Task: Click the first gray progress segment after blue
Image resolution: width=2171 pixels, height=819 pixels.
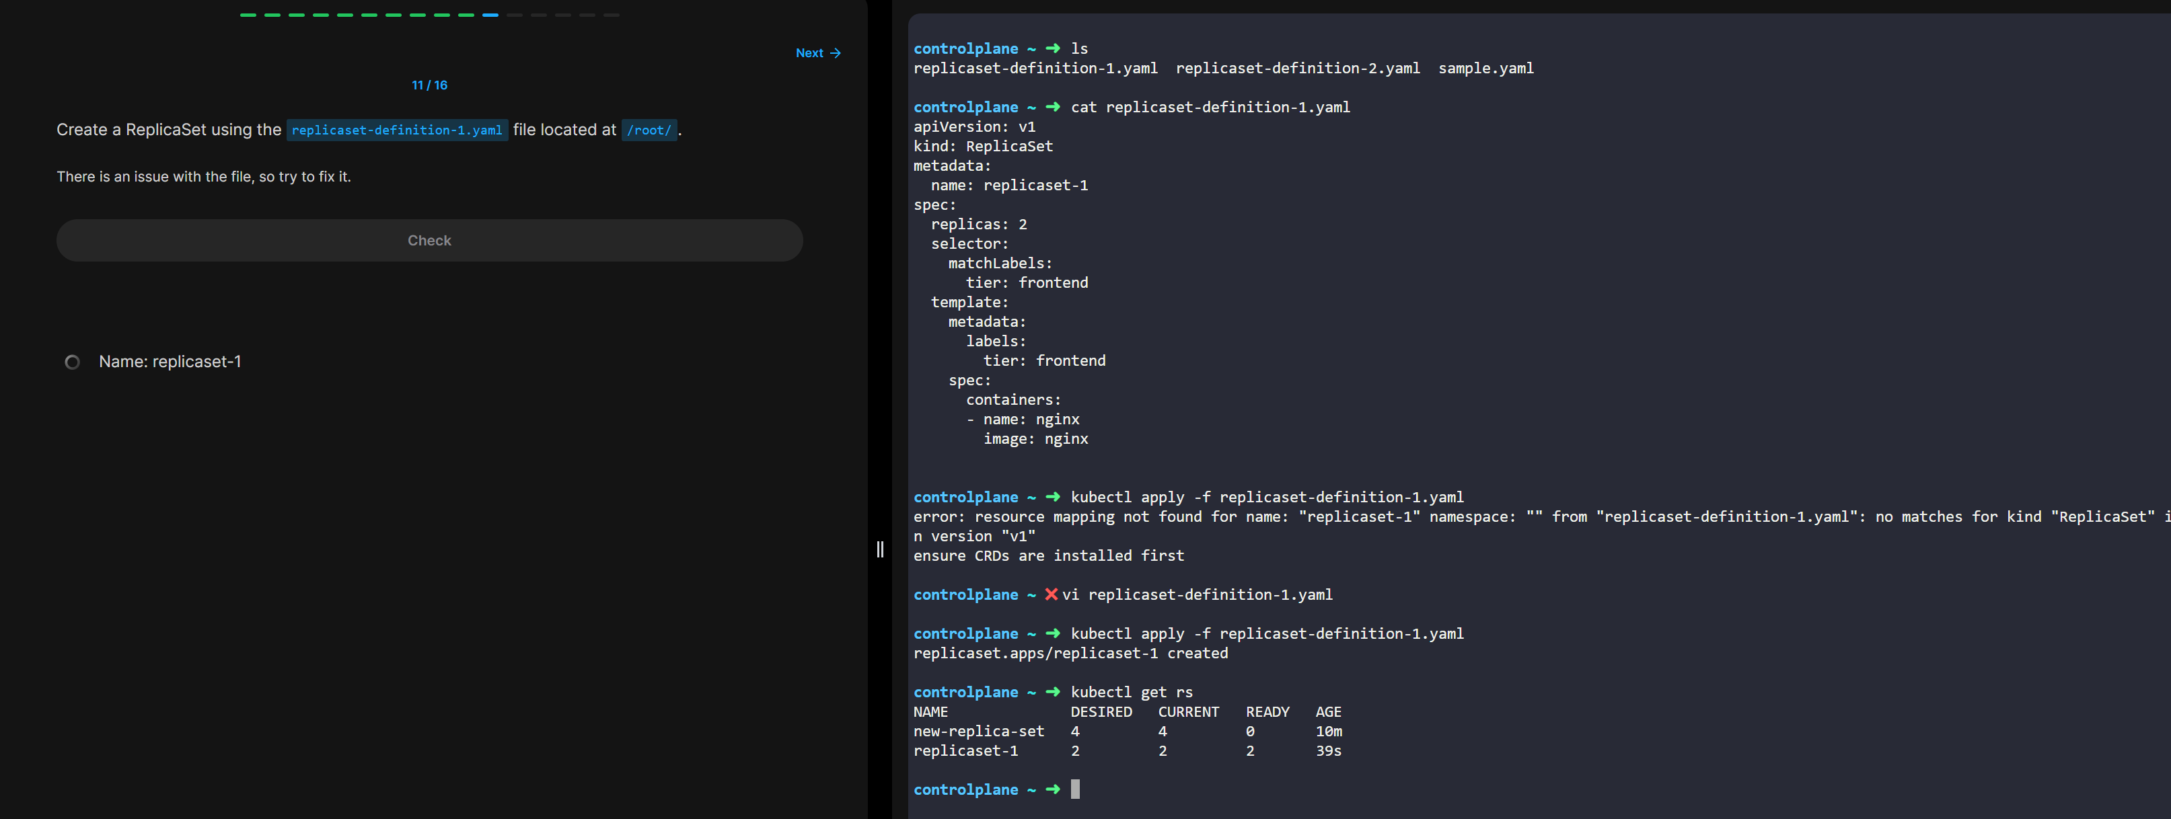Action: tap(515, 15)
